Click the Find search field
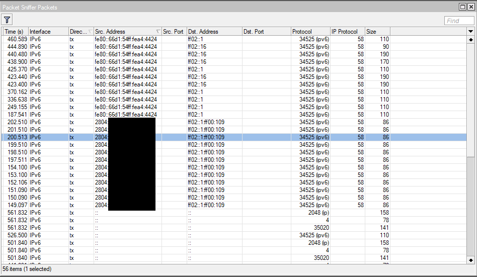 459,21
